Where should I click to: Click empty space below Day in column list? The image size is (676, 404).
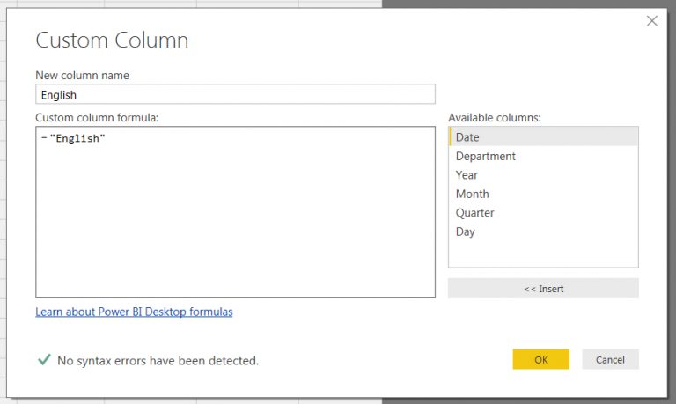click(x=542, y=253)
